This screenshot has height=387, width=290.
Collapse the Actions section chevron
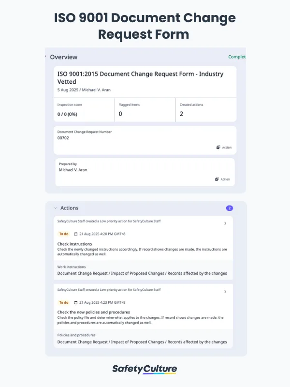tap(55, 208)
